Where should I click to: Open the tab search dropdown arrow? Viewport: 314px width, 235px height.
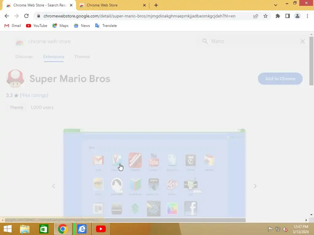tap(276, 5)
